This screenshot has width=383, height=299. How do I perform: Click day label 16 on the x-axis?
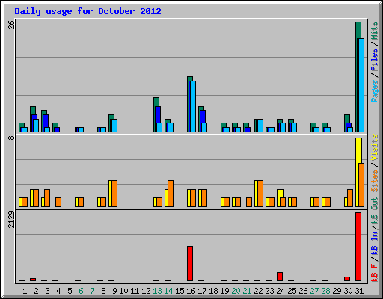point(191,291)
